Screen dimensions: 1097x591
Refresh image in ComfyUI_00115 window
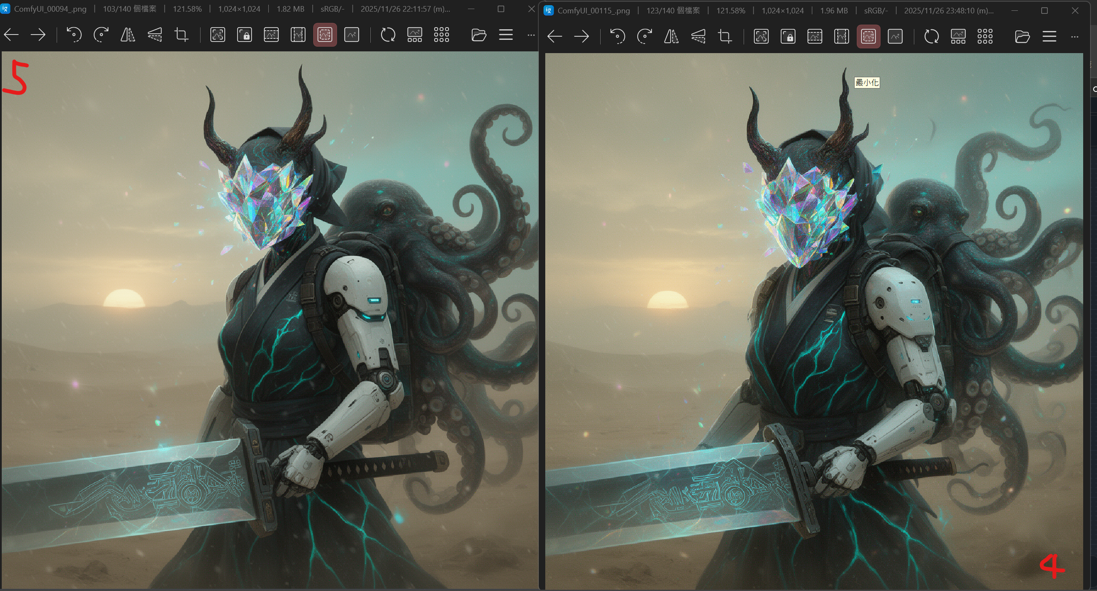(x=931, y=37)
